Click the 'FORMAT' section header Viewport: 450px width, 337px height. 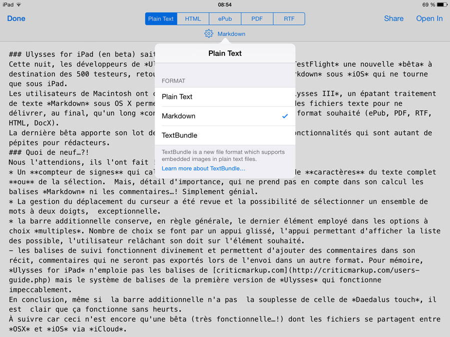(x=173, y=81)
